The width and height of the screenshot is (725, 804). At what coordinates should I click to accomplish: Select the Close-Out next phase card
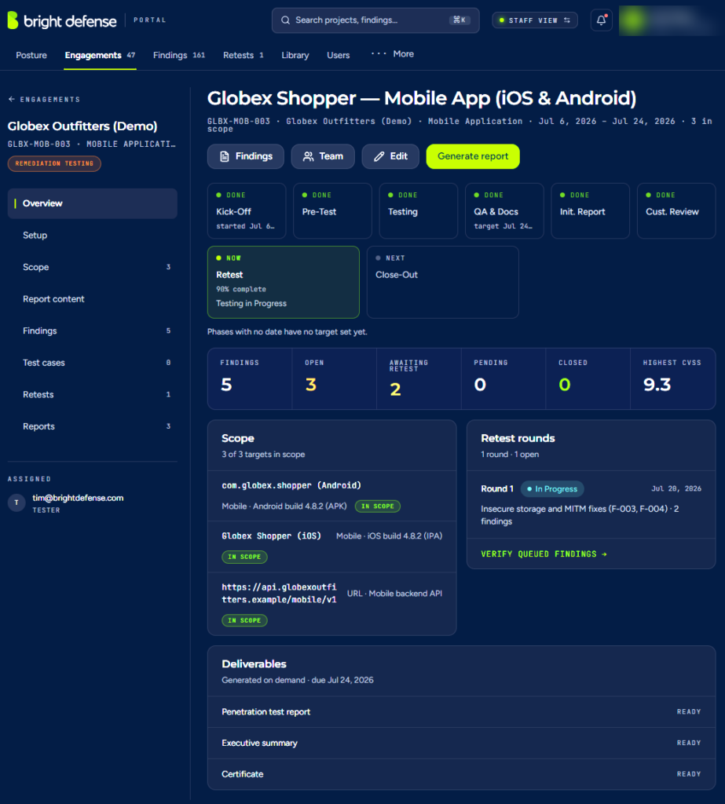pyautogui.click(x=443, y=282)
